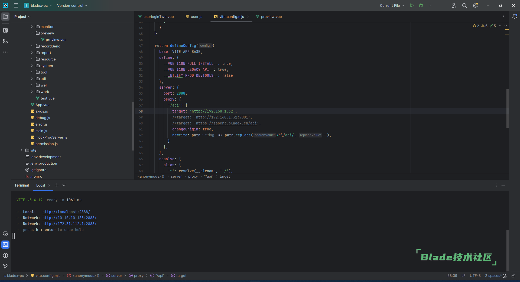The width and height of the screenshot is (520, 282).
Task: Collapse the preview folder
Action: (x=32, y=33)
